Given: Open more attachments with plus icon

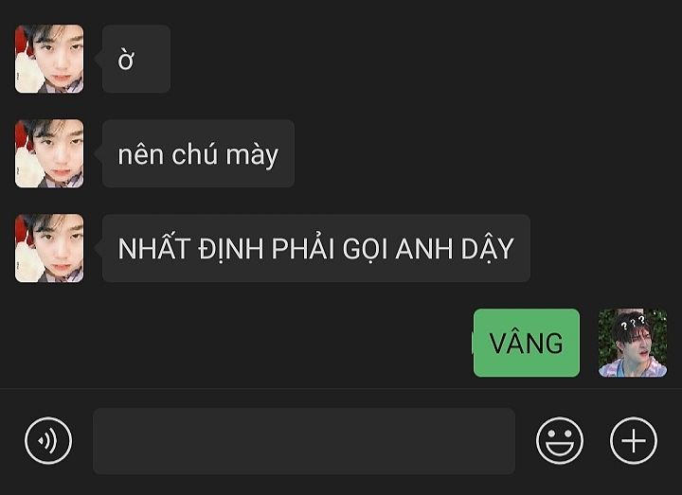Looking at the screenshot, I should point(634,441).
